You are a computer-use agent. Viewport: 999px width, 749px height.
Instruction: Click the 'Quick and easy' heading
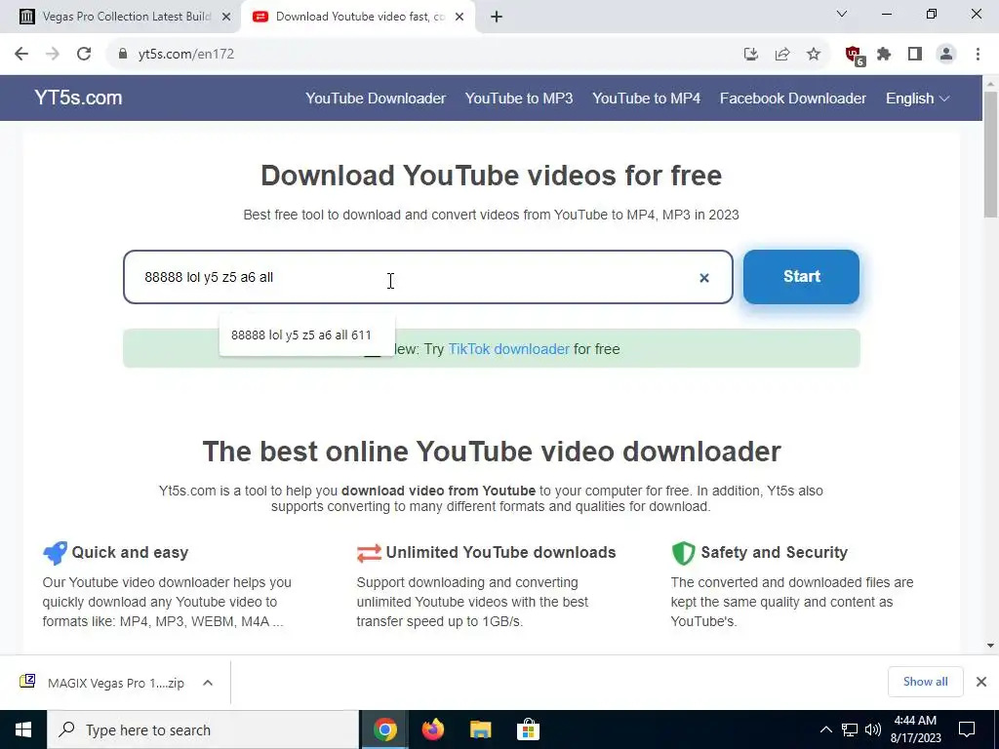click(x=130, y=552)
